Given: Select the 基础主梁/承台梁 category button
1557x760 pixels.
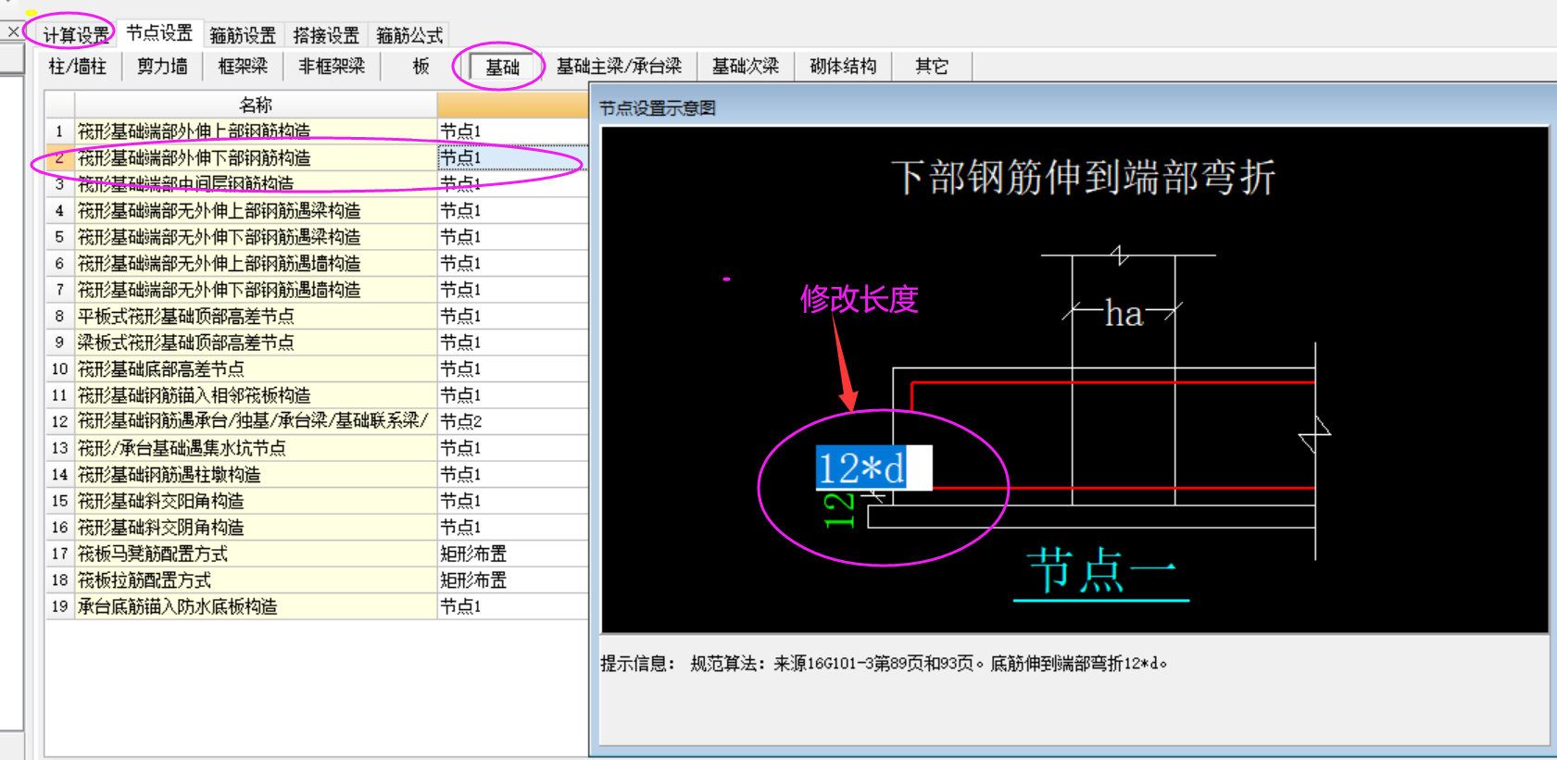Looking at the screenshot, I should pos(619,67).
